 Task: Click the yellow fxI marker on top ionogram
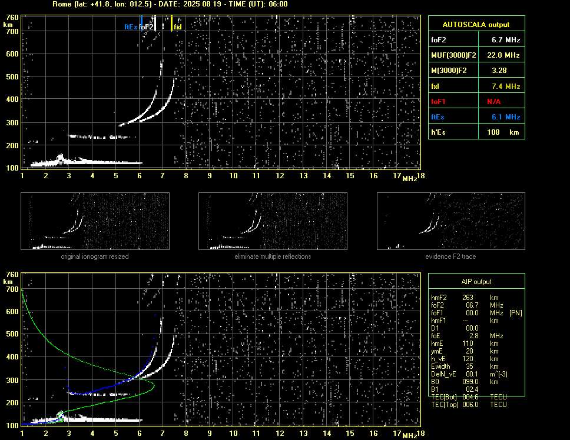point(171,23)
